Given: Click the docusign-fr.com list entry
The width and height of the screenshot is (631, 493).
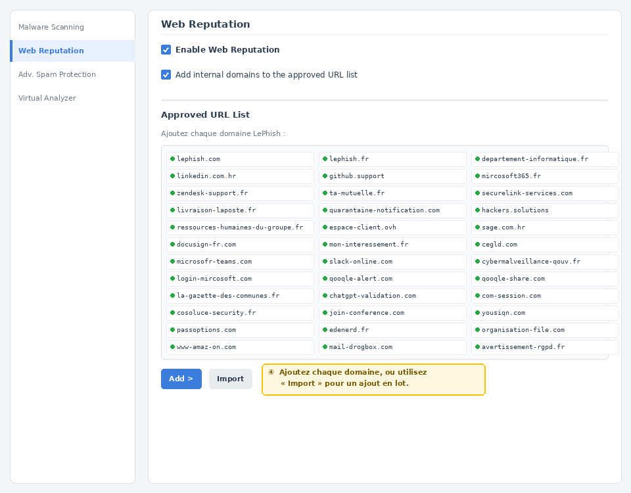Looking at the screenshot, I should pos(240,244).
